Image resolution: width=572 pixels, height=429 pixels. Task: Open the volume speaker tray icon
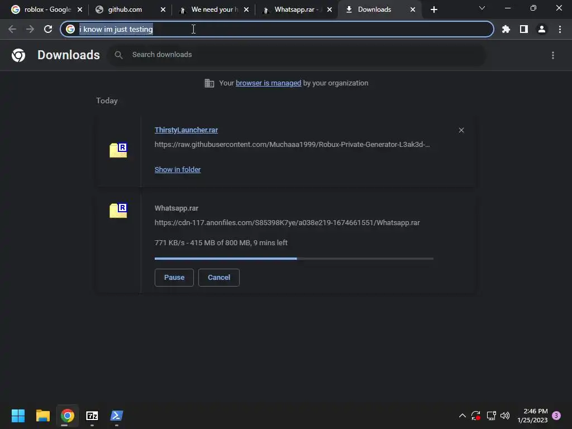[505, 416]
